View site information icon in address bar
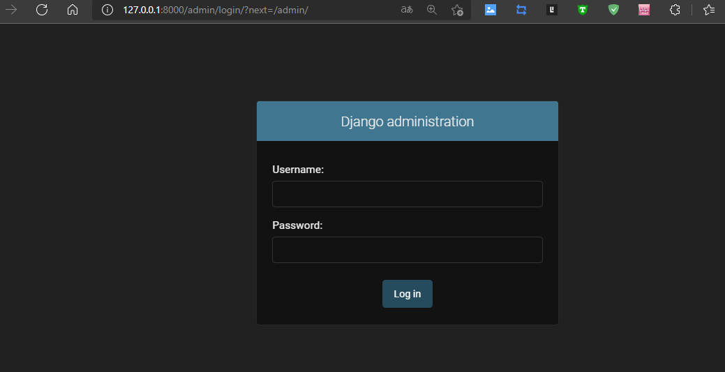 (107, 10)
